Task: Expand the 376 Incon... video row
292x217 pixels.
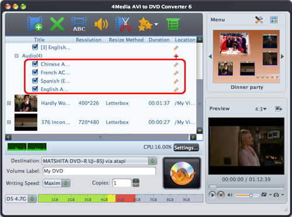Action: 9,122
